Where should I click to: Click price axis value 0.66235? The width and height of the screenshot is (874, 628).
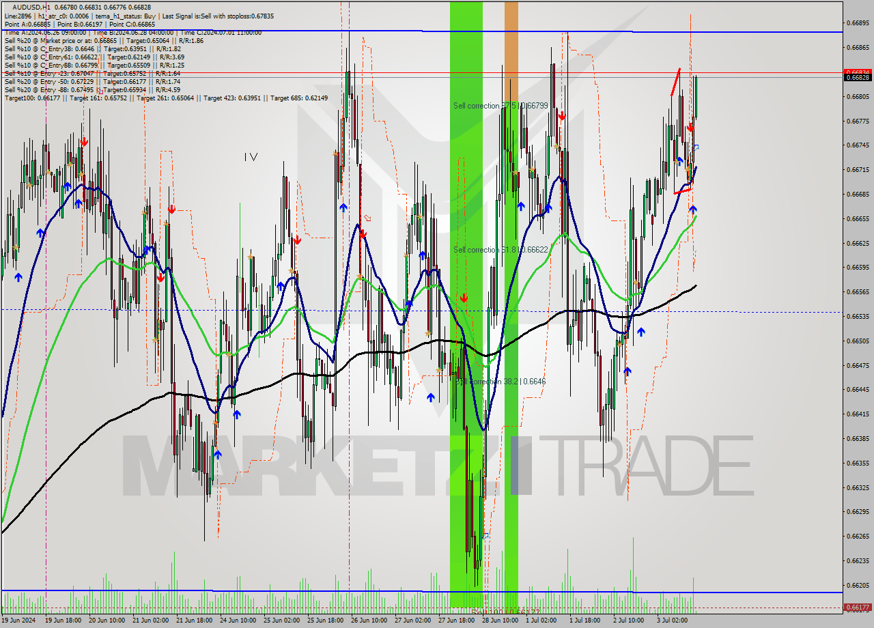858,561
